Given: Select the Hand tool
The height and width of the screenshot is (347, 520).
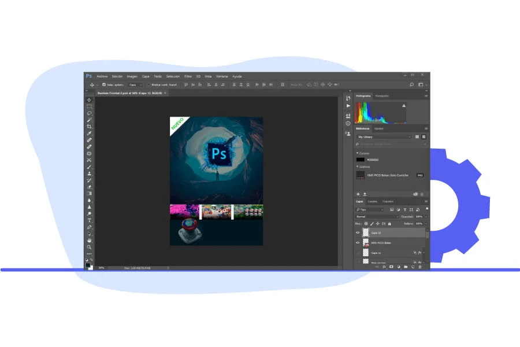Looking at the screenshot, I should 89,241.
